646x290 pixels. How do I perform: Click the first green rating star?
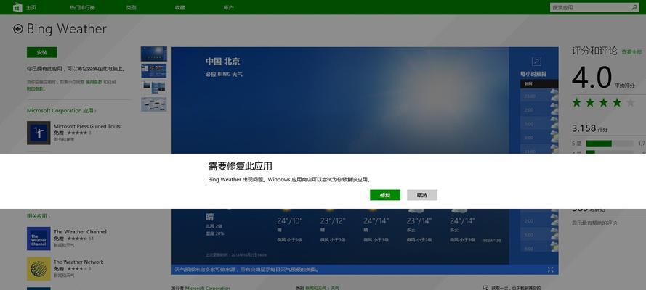[577, 103]
